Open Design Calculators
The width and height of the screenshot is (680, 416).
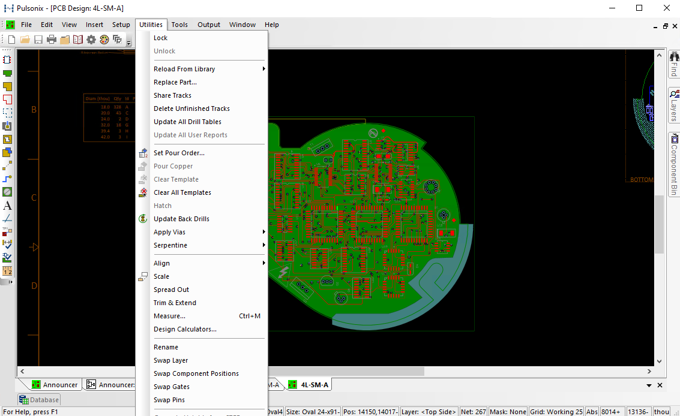pyautogui.click(x=202, y=329)
